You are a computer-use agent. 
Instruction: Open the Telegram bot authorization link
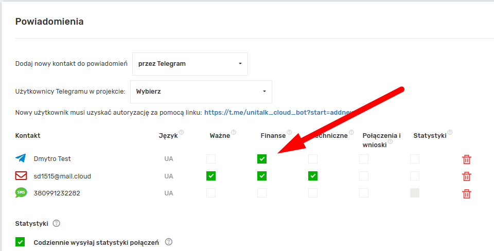(278, 112)
